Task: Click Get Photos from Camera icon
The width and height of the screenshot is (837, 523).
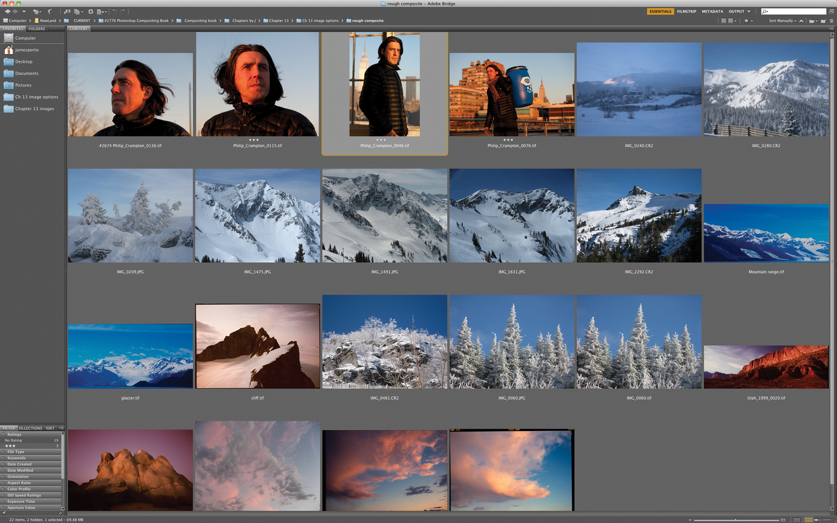Action: coord(67,11)
